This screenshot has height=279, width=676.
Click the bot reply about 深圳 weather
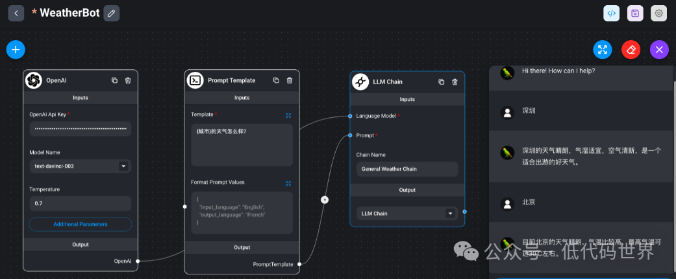pos(591,157)
